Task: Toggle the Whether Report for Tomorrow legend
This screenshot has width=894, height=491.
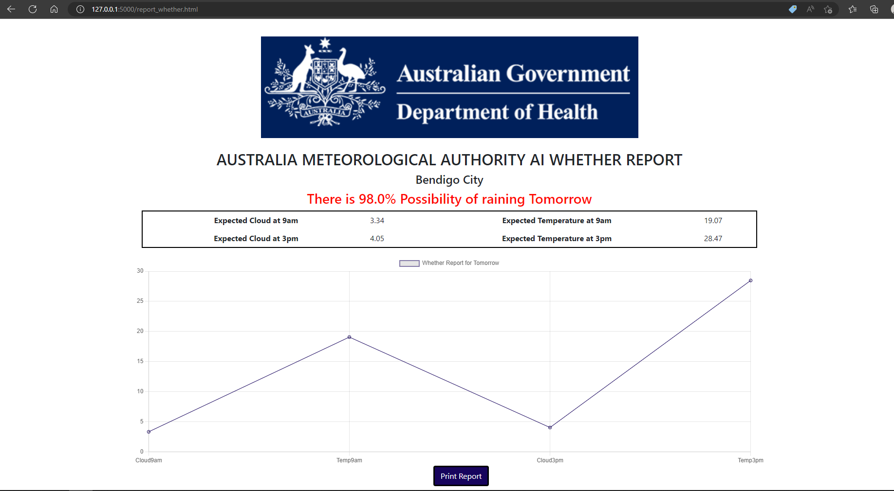Action: (x=449, y=263)
